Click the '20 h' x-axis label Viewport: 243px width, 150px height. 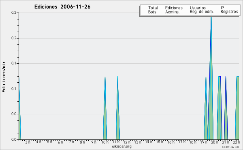215,142
